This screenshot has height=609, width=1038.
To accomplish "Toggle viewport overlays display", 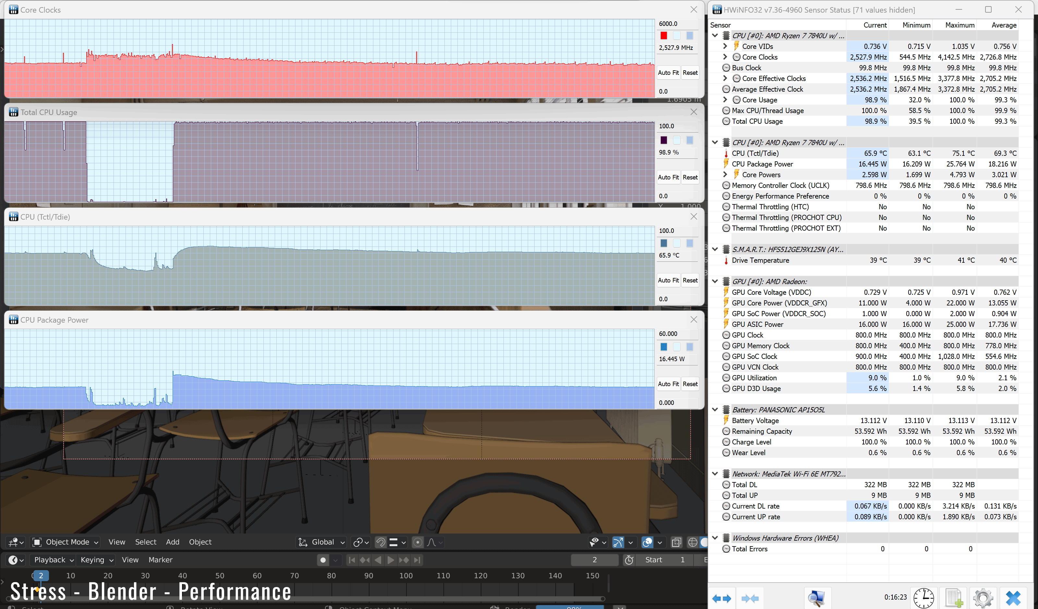I will [x=647, y=542].
